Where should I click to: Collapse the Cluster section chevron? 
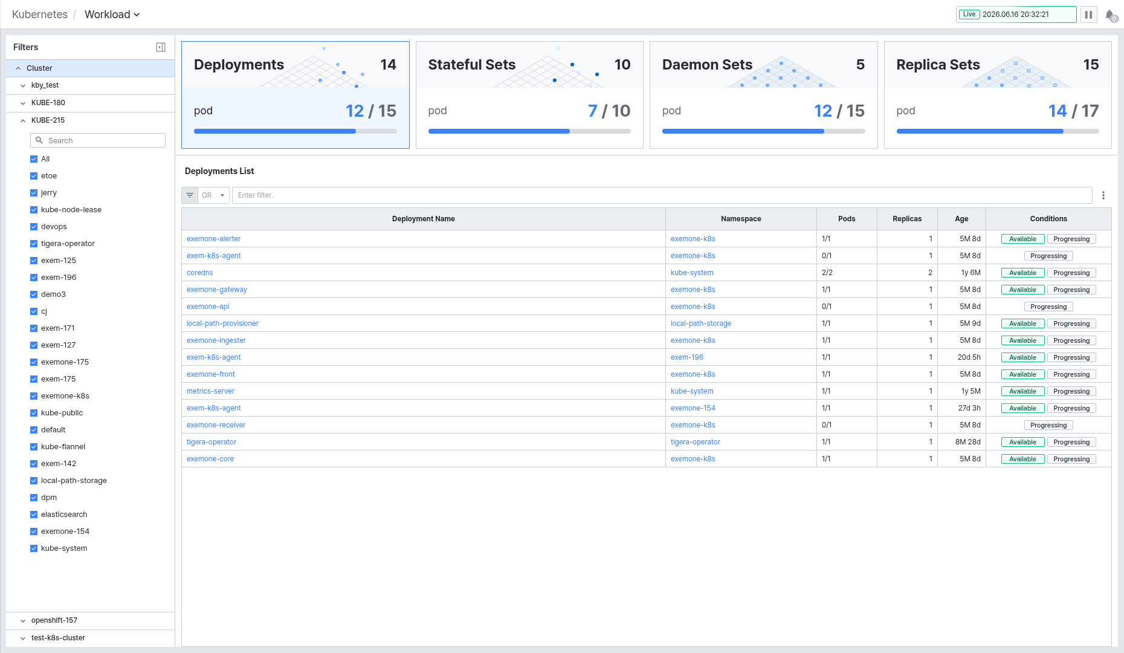tap(18, 68)
